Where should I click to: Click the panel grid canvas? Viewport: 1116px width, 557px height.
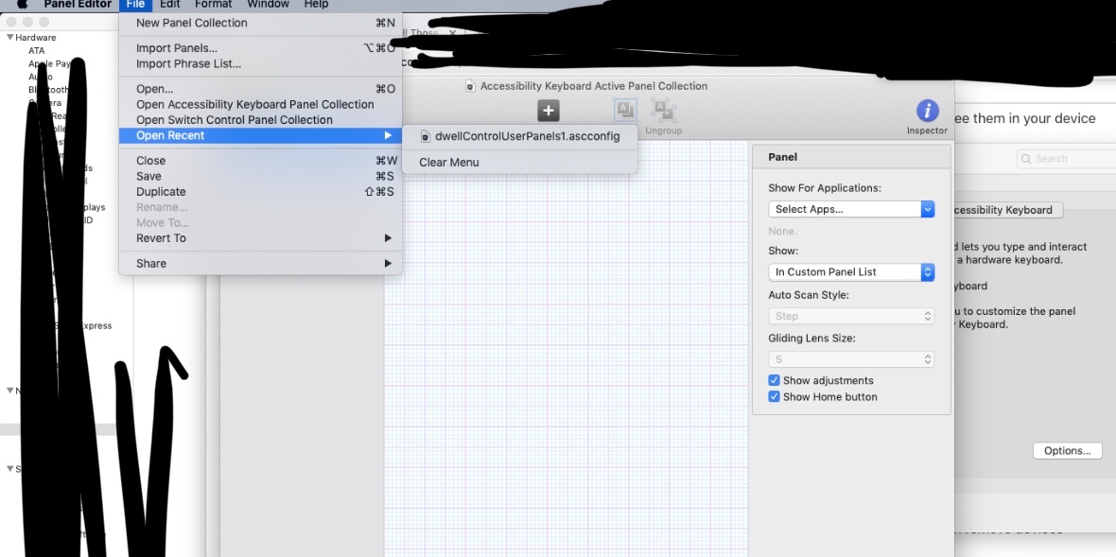coord(566,349)
